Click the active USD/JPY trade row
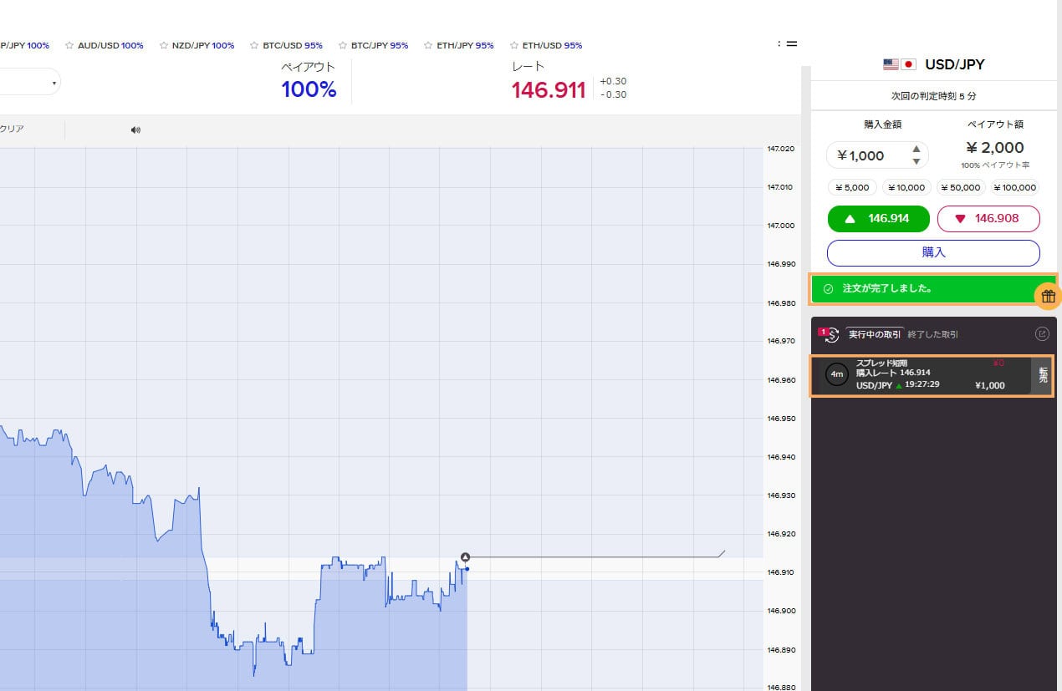The width and height of the screenshot is (1062, 691). point(932,375)
